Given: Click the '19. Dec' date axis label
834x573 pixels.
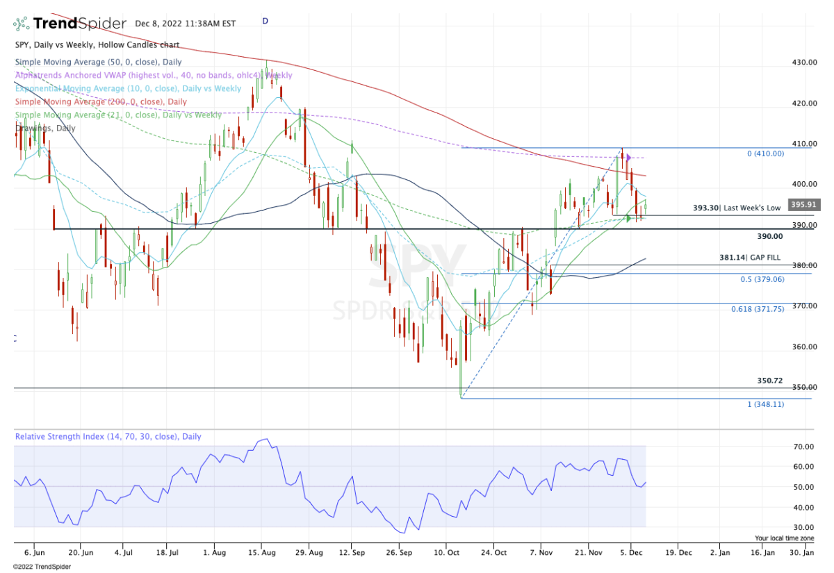Looking at the screenshot, I should click(x=678, y=554).
